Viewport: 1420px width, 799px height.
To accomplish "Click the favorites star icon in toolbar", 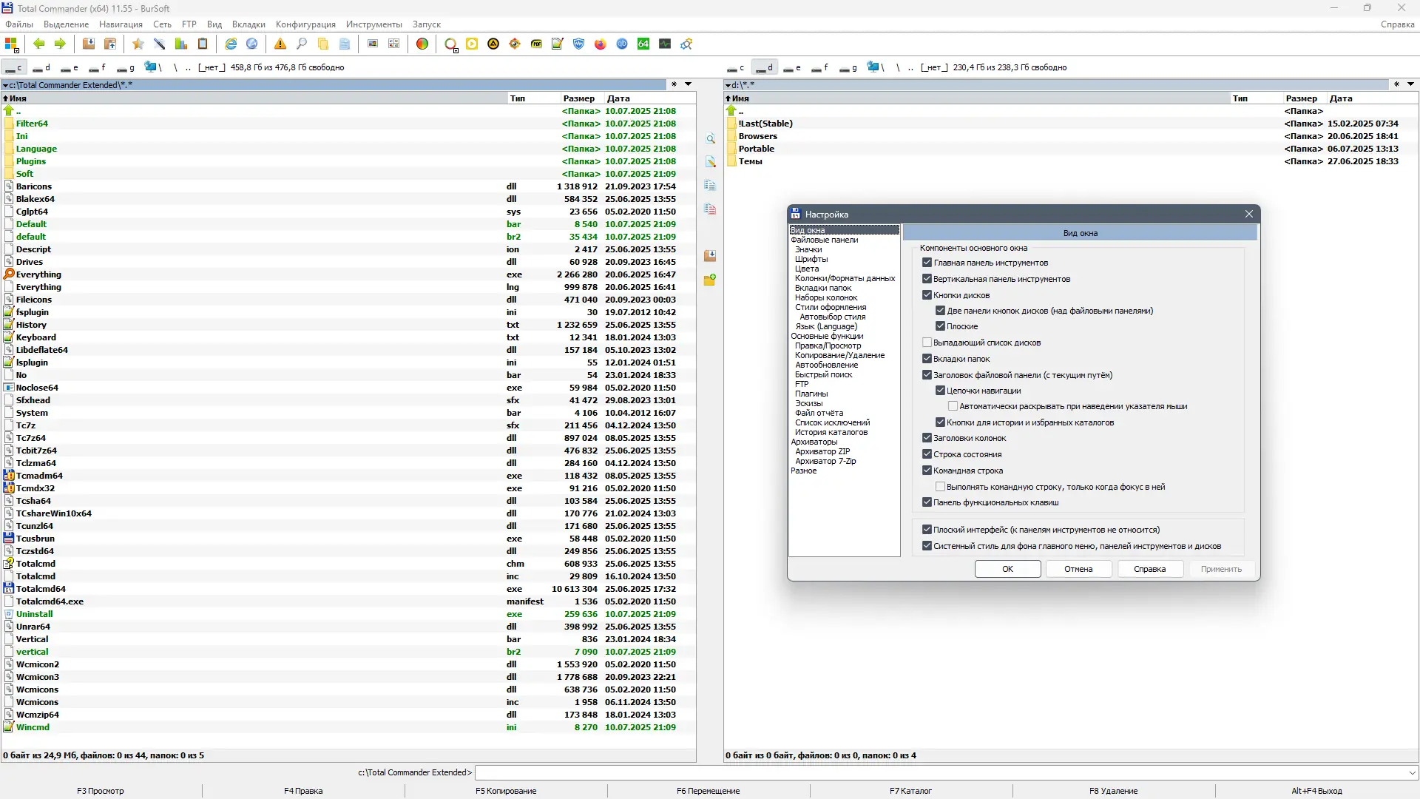I will click(138, 44).
